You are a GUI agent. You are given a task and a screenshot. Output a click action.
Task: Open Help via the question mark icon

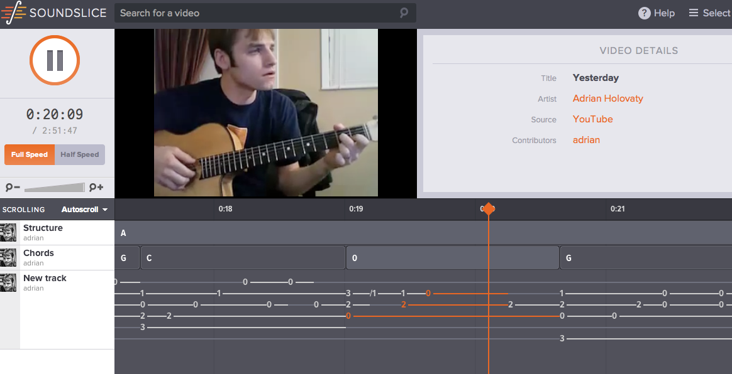[x=644, y=13]
